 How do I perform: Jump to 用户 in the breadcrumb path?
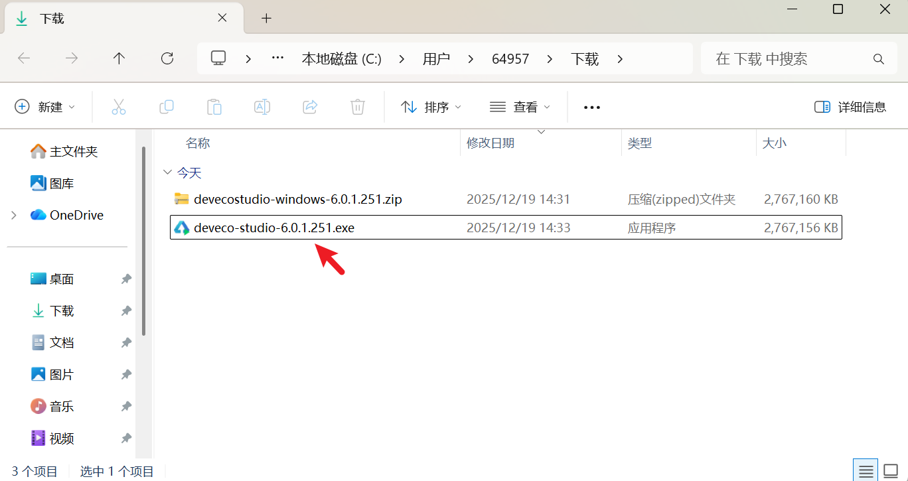click(x=436, y=58)
